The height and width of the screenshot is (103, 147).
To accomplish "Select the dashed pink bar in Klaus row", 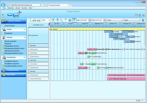I will (126, 79).
